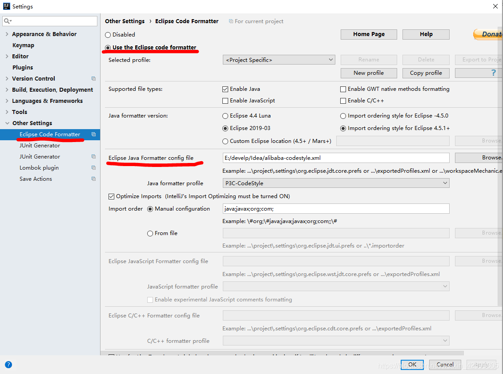Open Plugins settings page

click(x=22, y=67)
